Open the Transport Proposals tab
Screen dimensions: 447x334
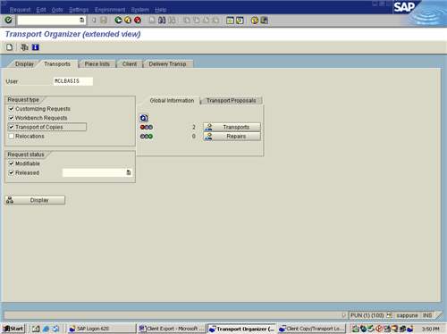(x=232, y=101)
